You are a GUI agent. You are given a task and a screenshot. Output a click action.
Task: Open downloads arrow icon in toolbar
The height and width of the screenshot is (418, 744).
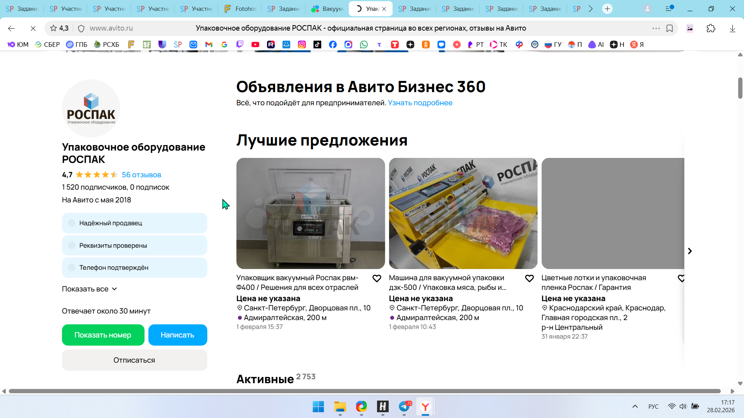click(x=732, y=28)
